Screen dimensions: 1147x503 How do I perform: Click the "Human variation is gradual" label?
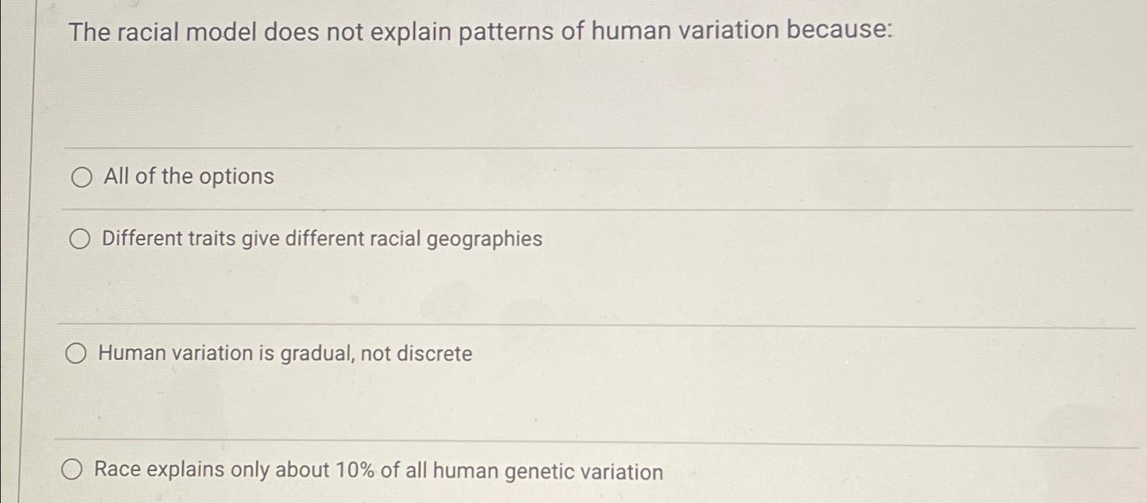pos(286,353)
